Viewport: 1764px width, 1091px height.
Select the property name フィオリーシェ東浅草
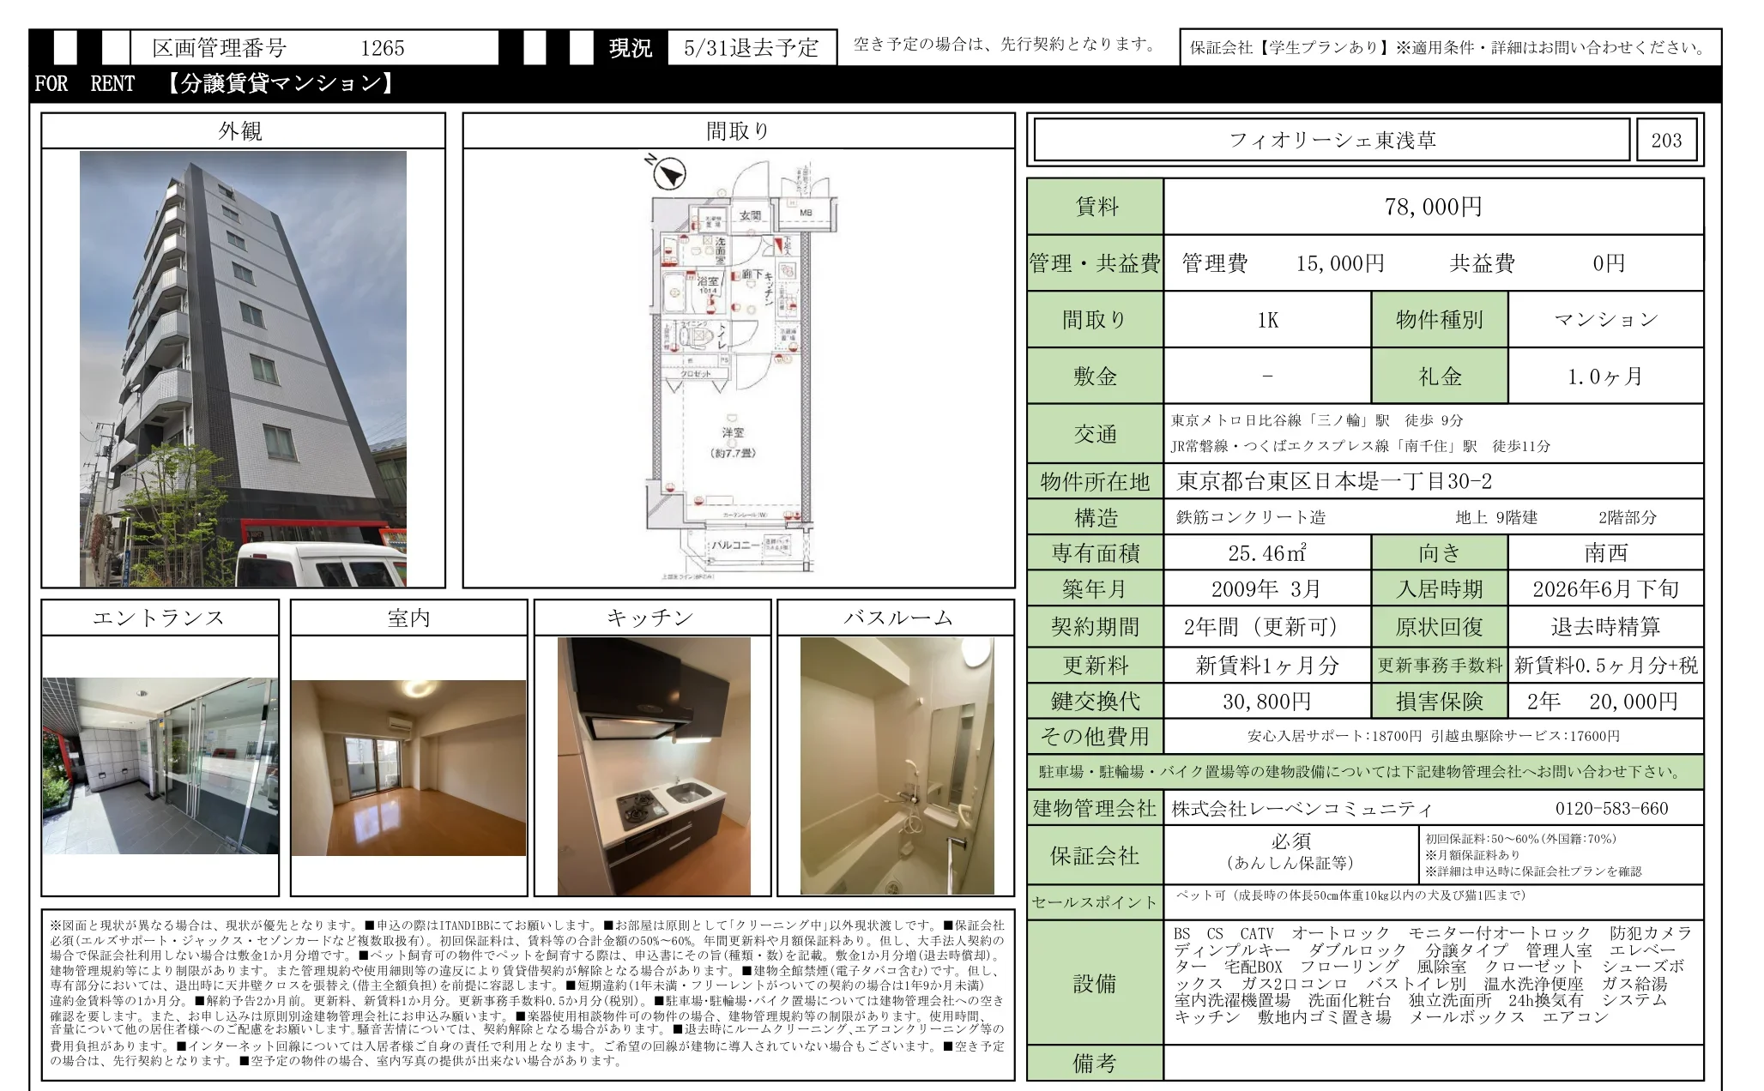[x=1331, y=139]
